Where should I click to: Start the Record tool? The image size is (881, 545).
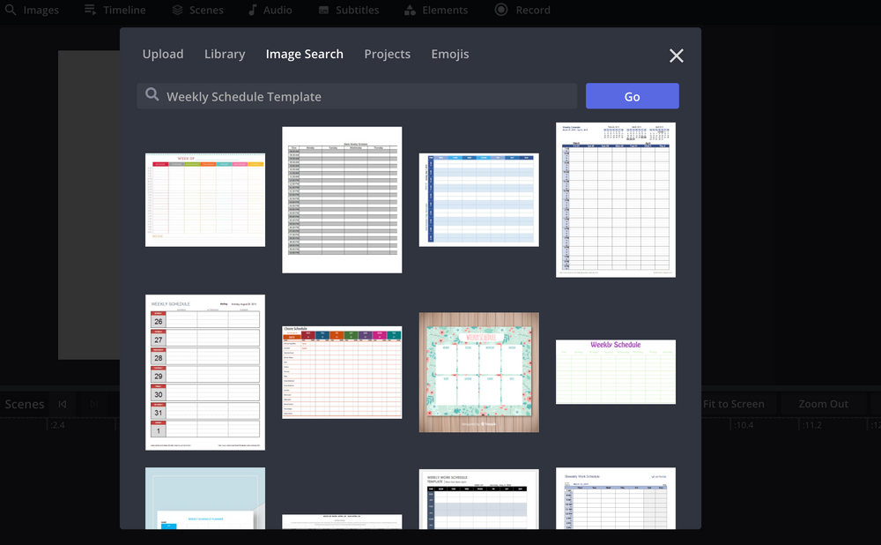522,10
